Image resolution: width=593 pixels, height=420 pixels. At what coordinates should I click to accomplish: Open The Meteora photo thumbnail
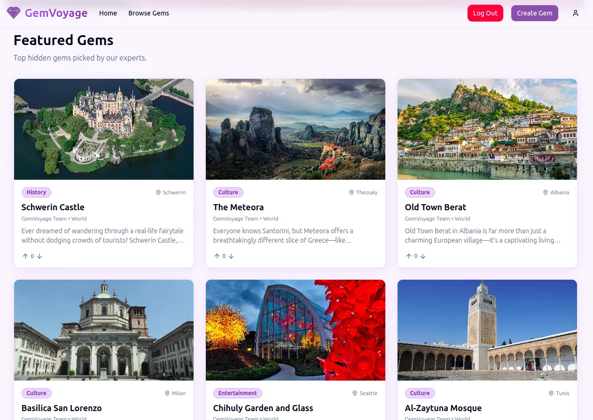tap(296, 129)
